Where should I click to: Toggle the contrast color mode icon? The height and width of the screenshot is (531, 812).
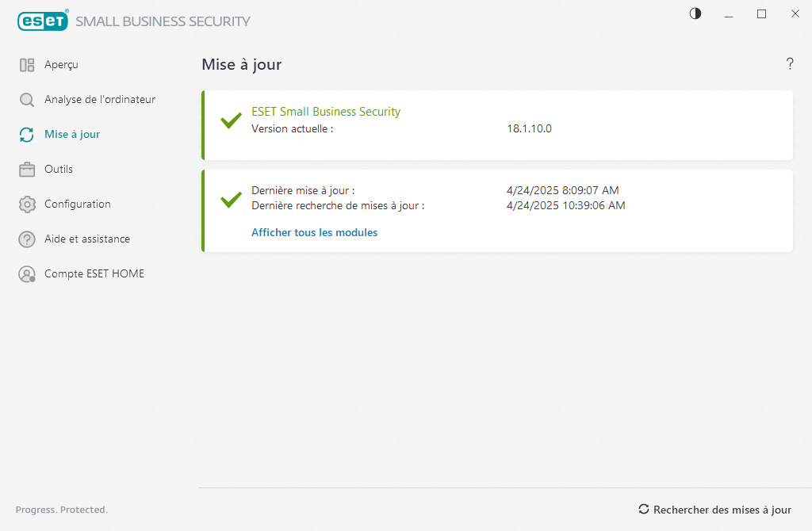point(695,13)
